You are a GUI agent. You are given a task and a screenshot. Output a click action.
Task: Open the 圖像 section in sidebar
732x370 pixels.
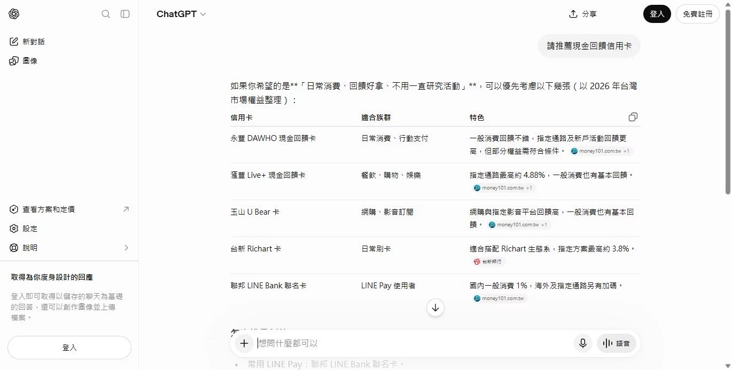pyautogui.click(x=69, y=61)
